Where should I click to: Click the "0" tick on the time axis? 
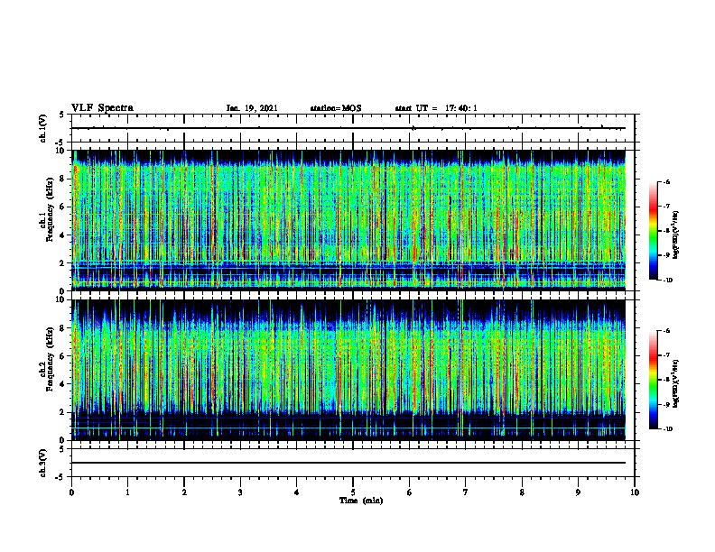pyautogui.click(x=71, y=492)
